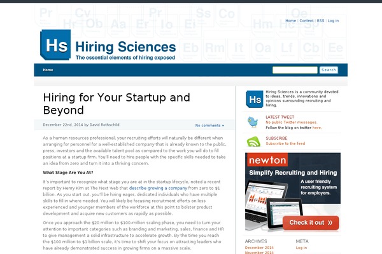Open the RSS link at top right
Image resolution: width=382 pixels, height=254 pixels.
pyautogui.click(x=320, y=21)
